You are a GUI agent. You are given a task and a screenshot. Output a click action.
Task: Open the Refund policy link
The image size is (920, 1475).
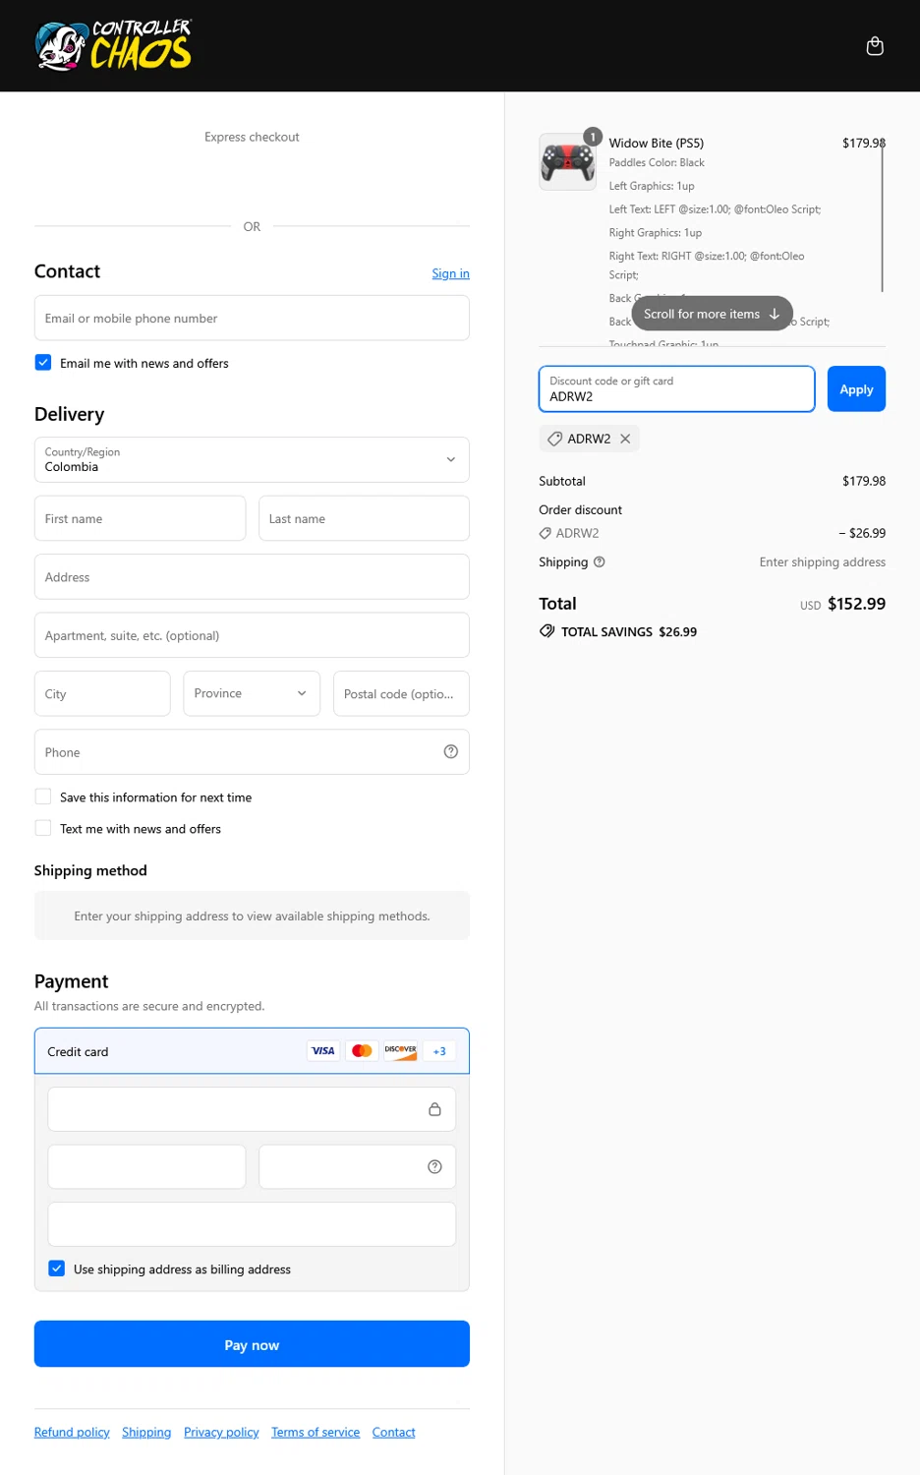pyautogui.click(x=72, y=1432)
